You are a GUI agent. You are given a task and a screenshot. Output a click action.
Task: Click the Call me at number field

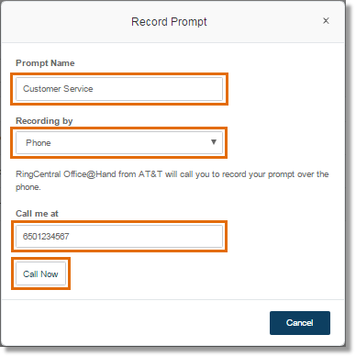[x=119, y=236]
